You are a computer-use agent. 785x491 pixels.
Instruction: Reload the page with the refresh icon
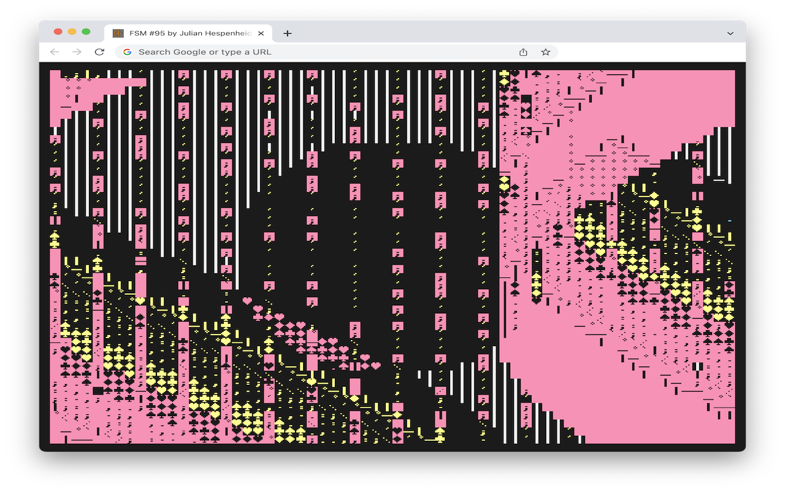tap(99, 52)
